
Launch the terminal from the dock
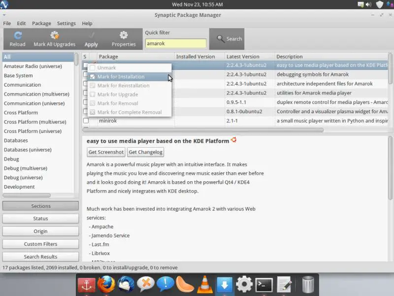coord(264,285)
